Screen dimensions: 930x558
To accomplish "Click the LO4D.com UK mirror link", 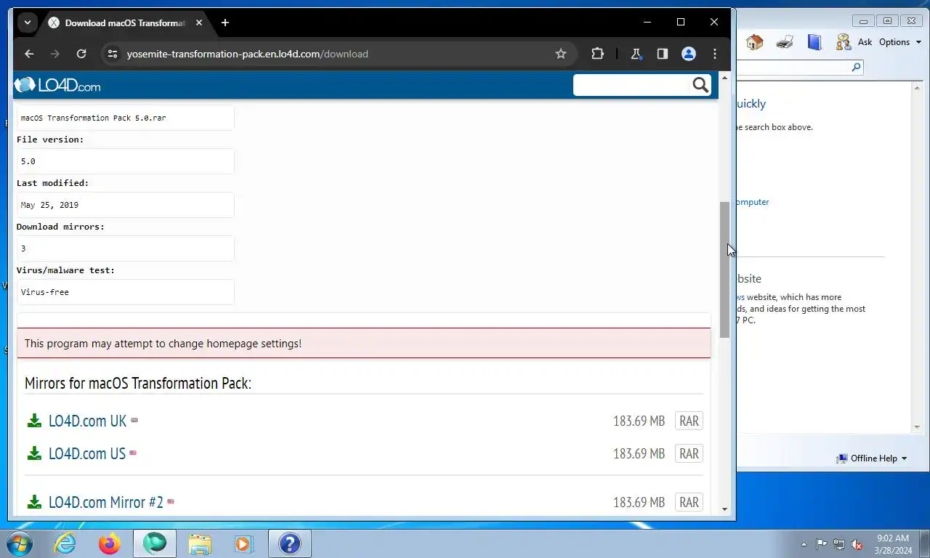I will coord(87,421).
